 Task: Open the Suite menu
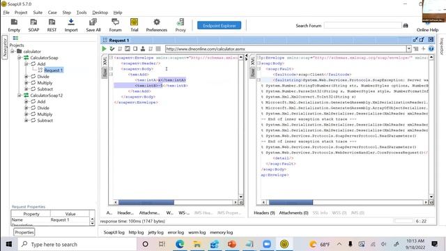click(x=38, y=13)
